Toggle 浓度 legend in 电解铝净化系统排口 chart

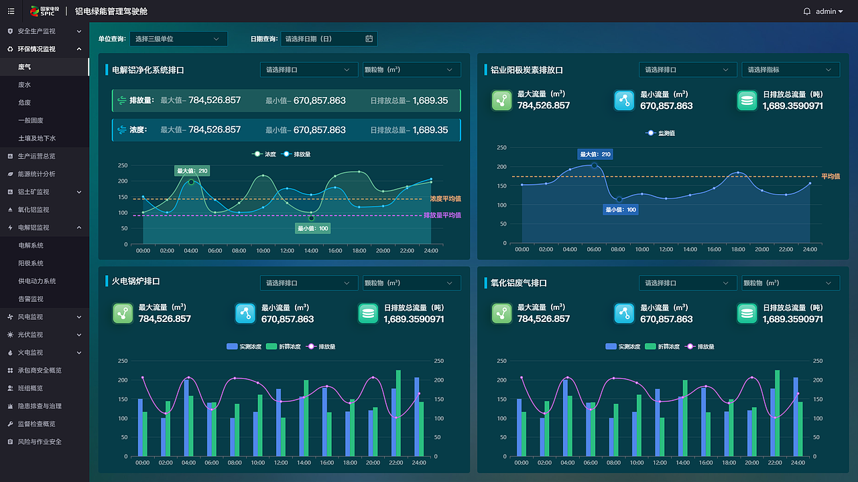[264, 154]
